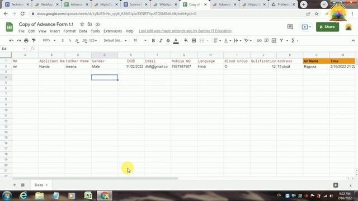Add a new sheet with plus icon

tap(15, 185)
